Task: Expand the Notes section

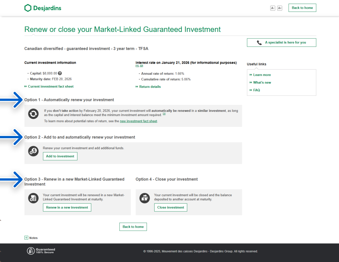Action: (x=27, y=238)
